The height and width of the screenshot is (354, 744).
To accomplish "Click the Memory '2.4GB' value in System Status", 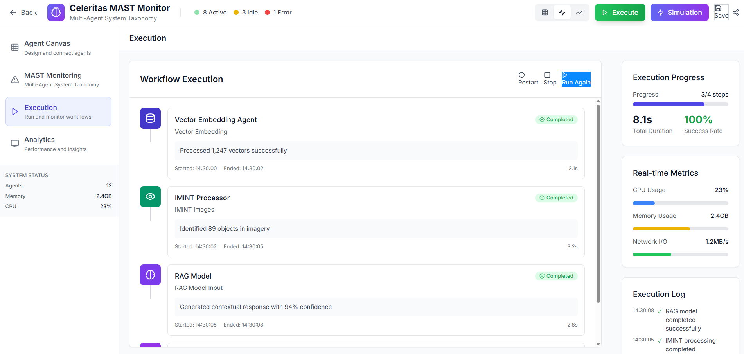I will coord(104,196).
